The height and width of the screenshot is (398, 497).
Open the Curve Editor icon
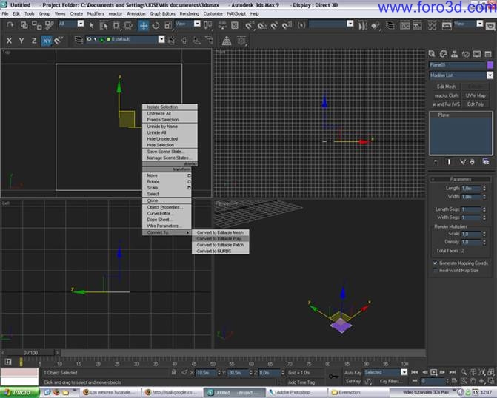[404, 25]
